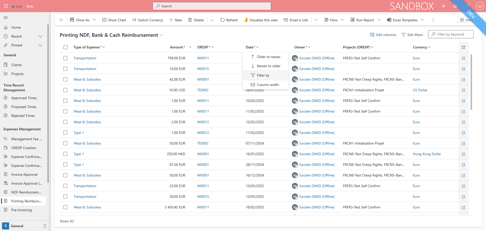This screenshot has width=486, height=231.
Task: Open the more commands overflow menu
Action: click(x=433, y=20)
